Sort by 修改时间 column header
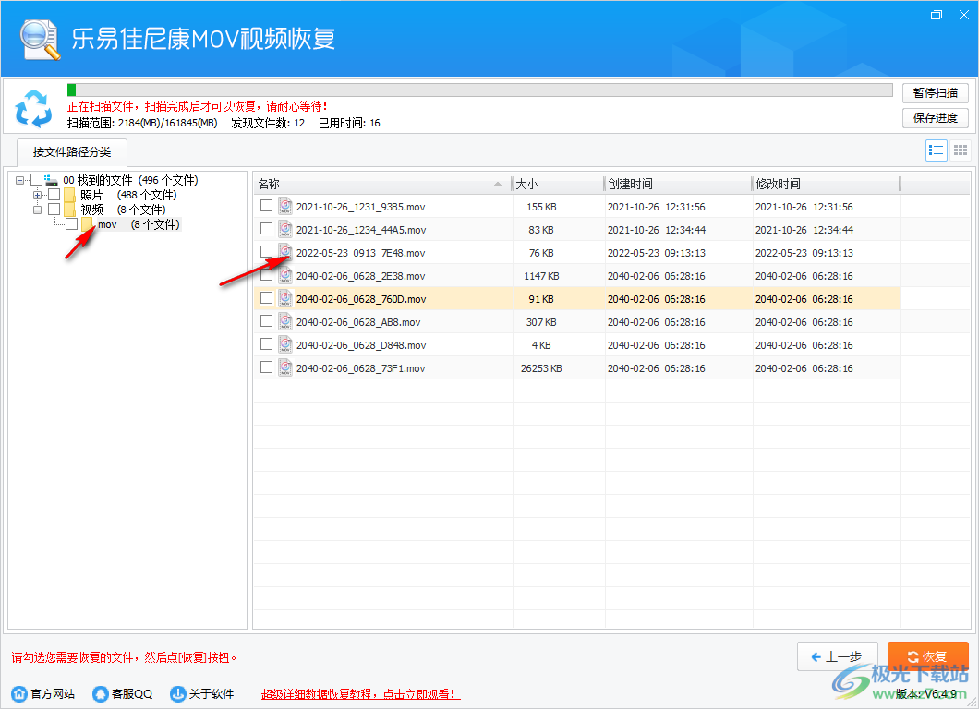 point(826,184)
